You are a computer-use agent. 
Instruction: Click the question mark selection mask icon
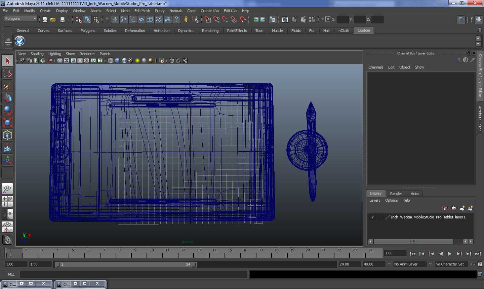pyautogui.click(x=176, y=19)
